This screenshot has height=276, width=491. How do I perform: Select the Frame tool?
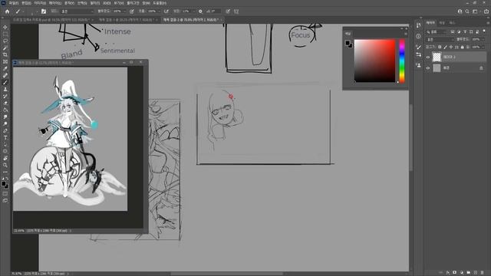coord(5,61)
